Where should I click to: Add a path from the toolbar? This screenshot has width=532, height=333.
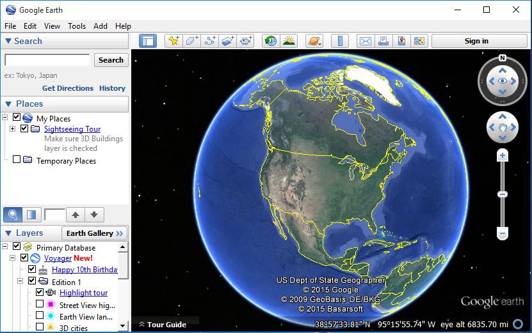[x=210, y=41]
